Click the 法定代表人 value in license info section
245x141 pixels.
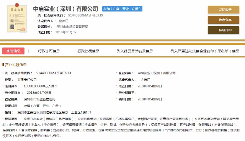point(145,80)
